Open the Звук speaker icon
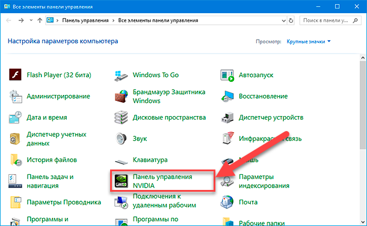Viewport: 367px width, 226px height. (122, 139)
